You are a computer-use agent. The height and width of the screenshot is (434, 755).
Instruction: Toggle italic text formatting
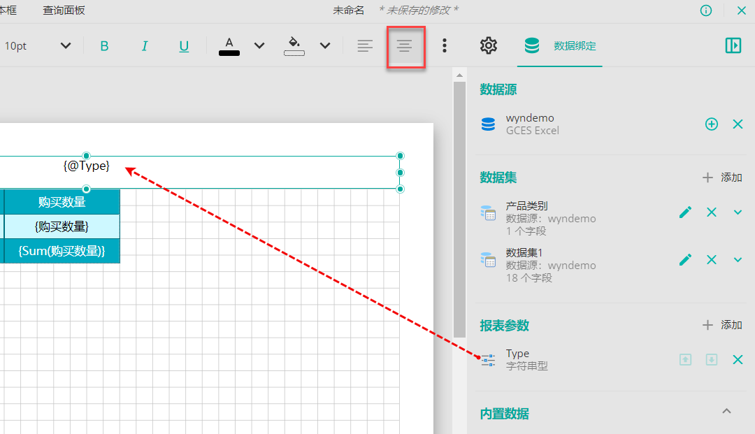coord(145,46)
